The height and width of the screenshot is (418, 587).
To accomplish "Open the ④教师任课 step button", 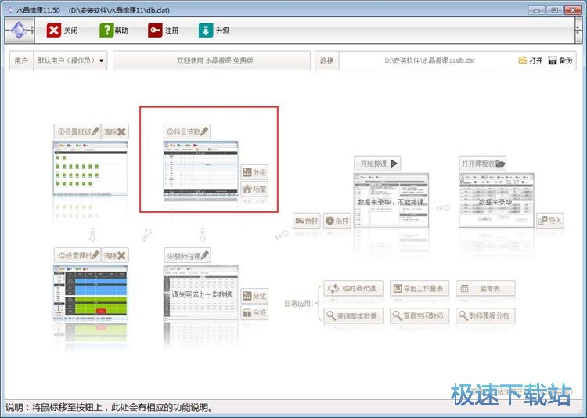I will [187, 256].
